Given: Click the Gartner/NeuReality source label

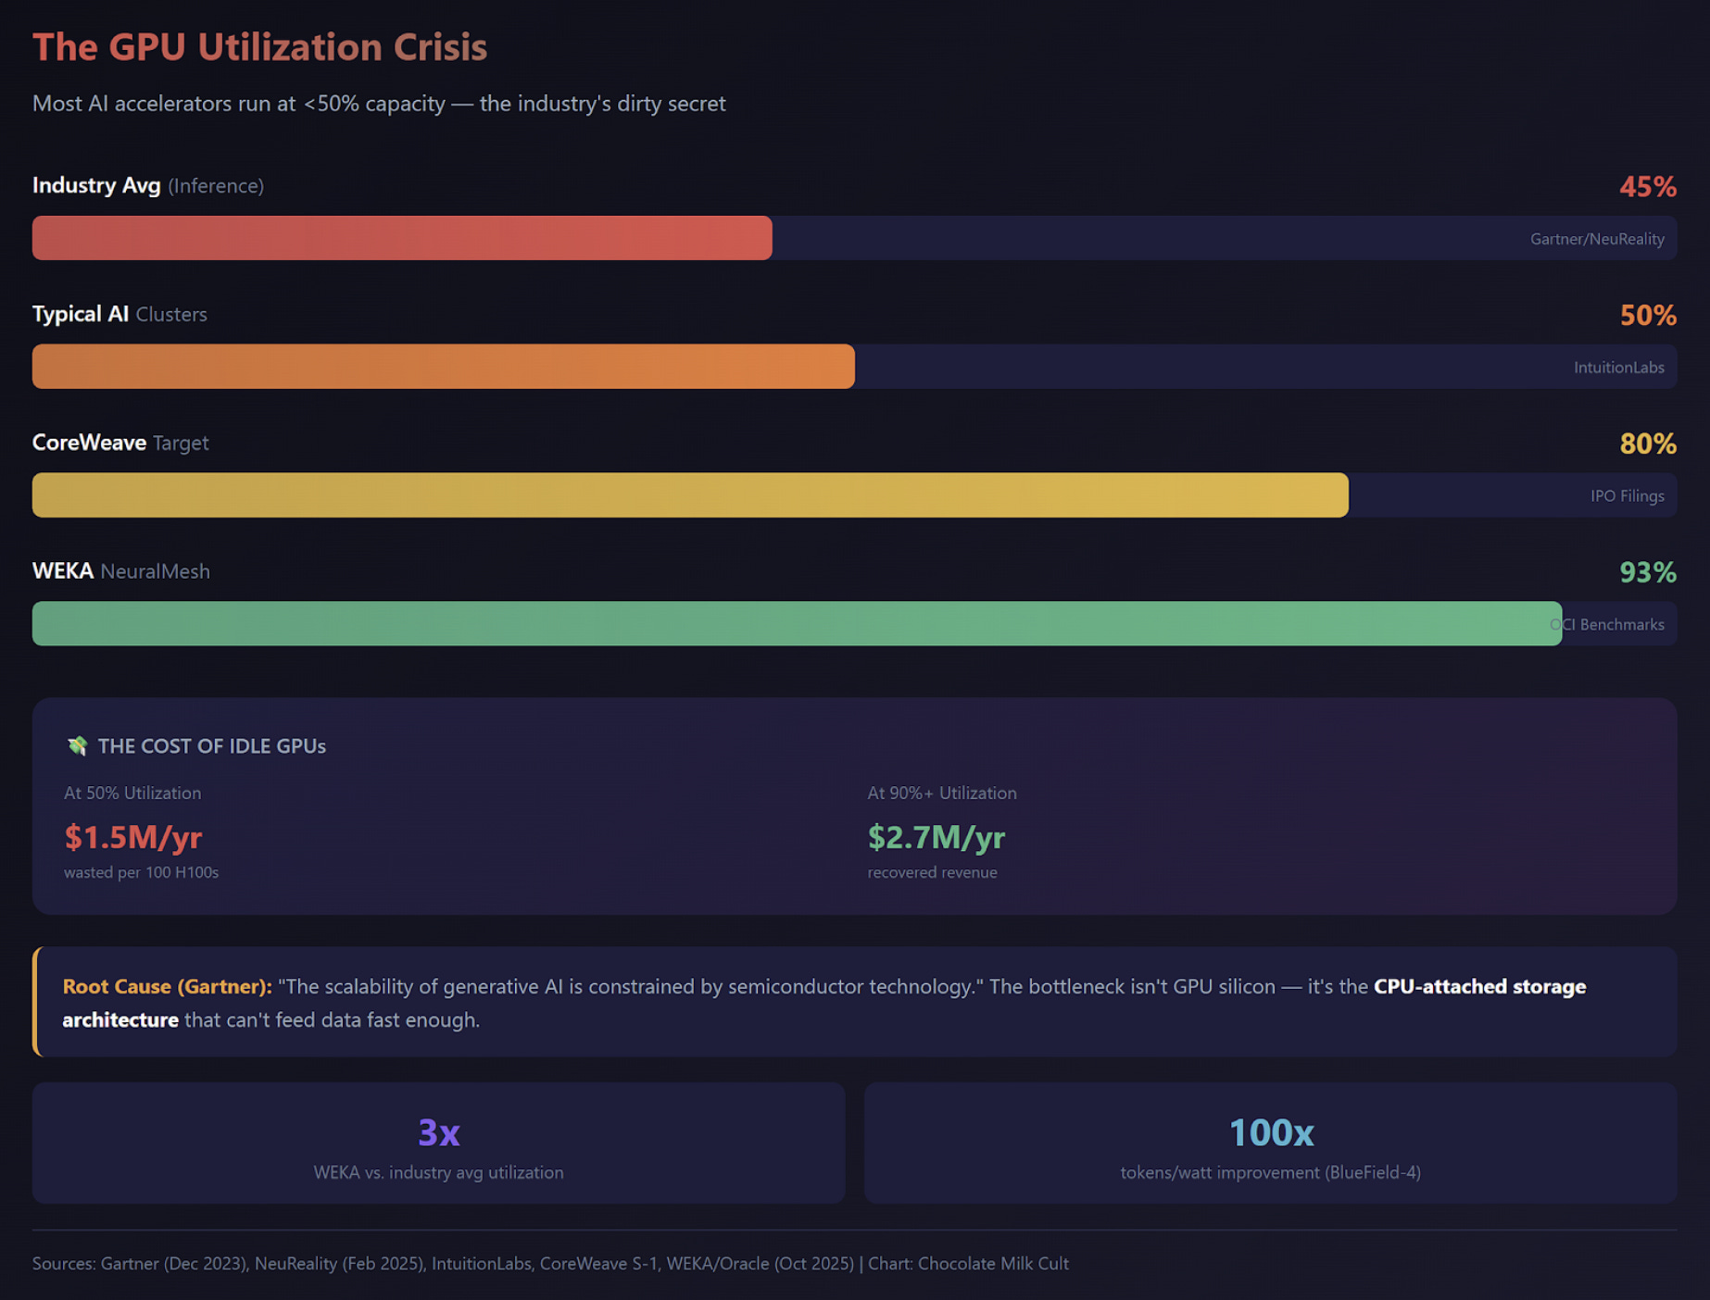Looking at the screenshot, I should coord(1597,239).
